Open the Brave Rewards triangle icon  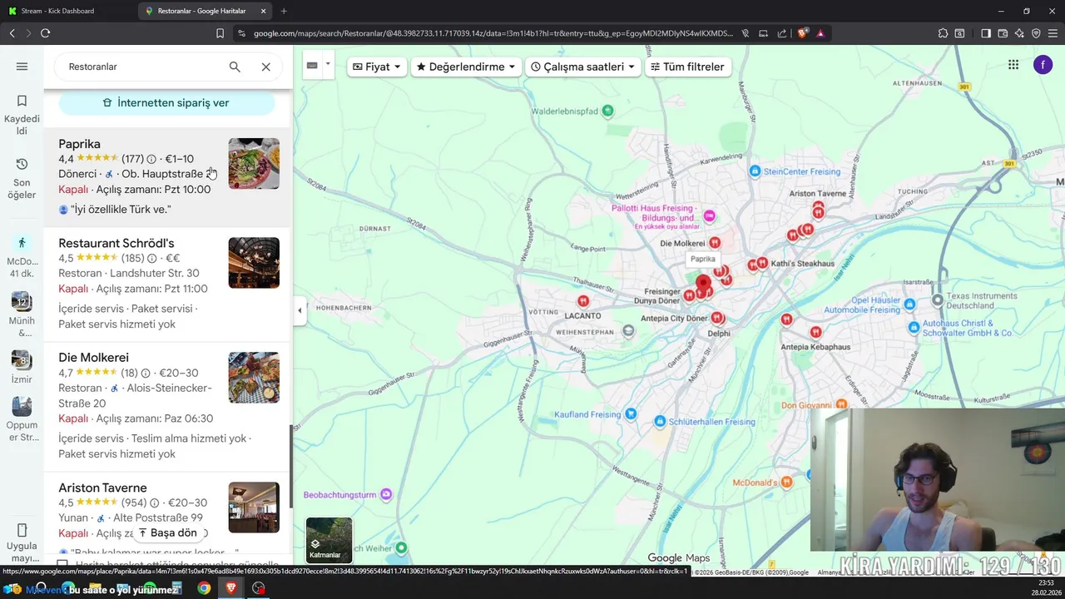(x=820, y=33)
